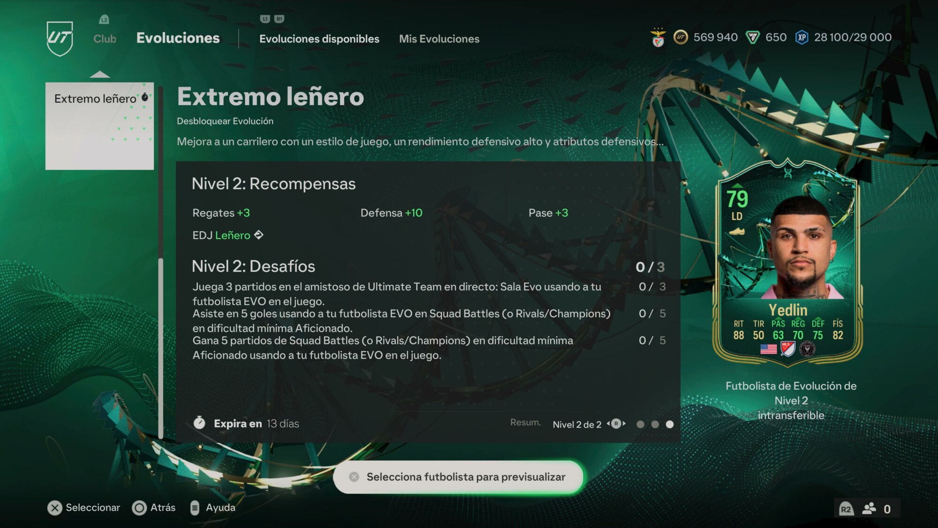Click the Nivel 2: Desafíos heading
Screen dimensions: 938x528
253,266
